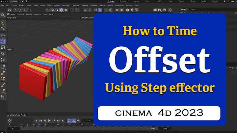Open the Extensions menu

(x=119, y=6)
